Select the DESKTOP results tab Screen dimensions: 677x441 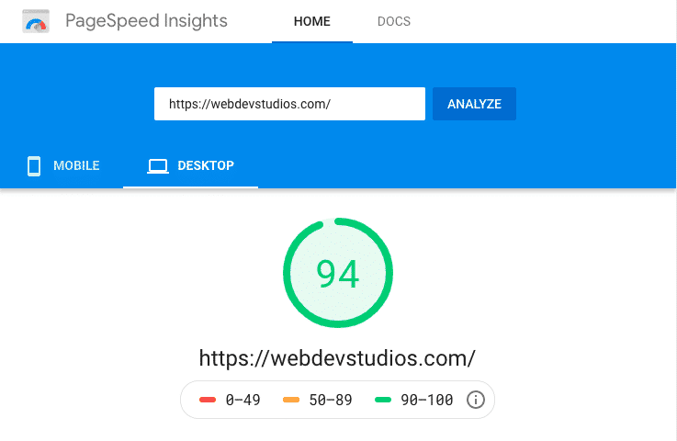[x=190, y=166]
